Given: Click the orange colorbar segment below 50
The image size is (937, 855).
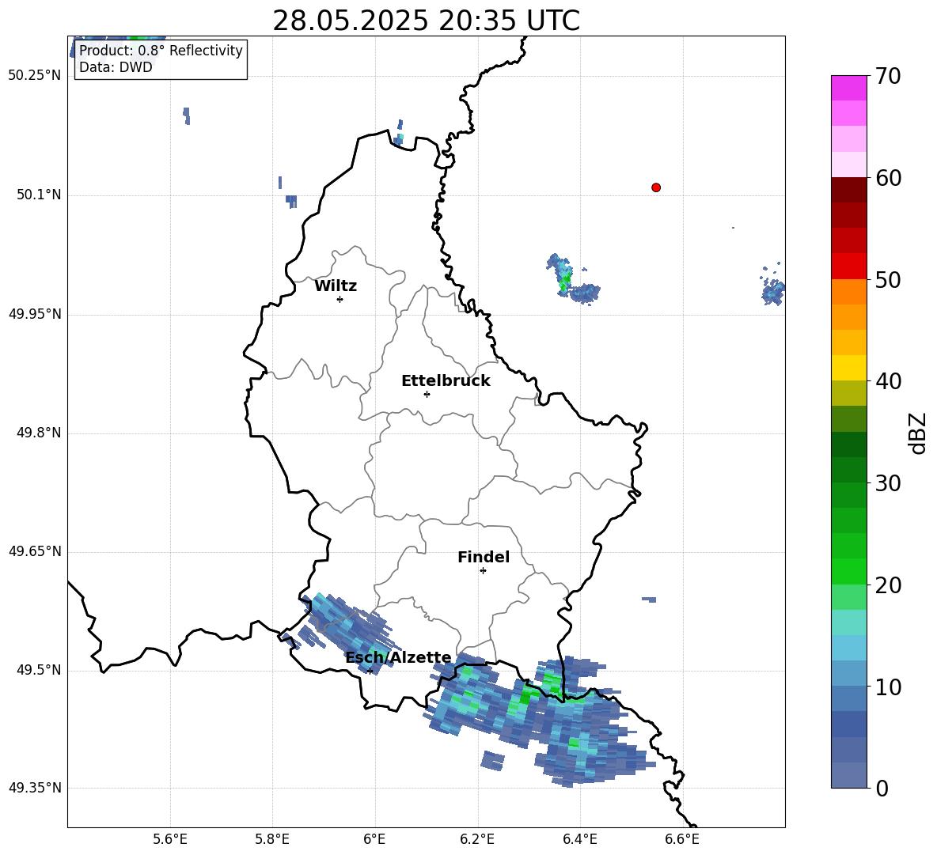Looking at the screenshot, I should [x=848, y=292].
